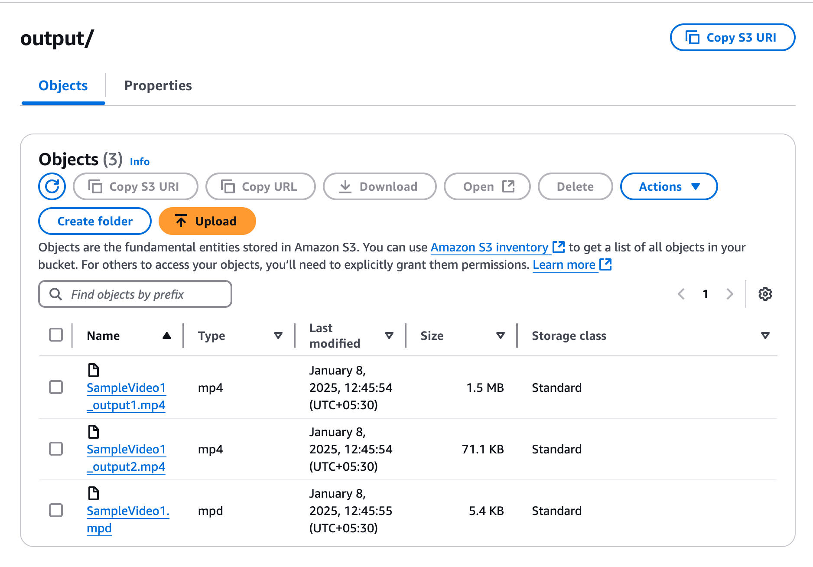
Task: Click the Name column sort arrow
Action: point(167,336)
